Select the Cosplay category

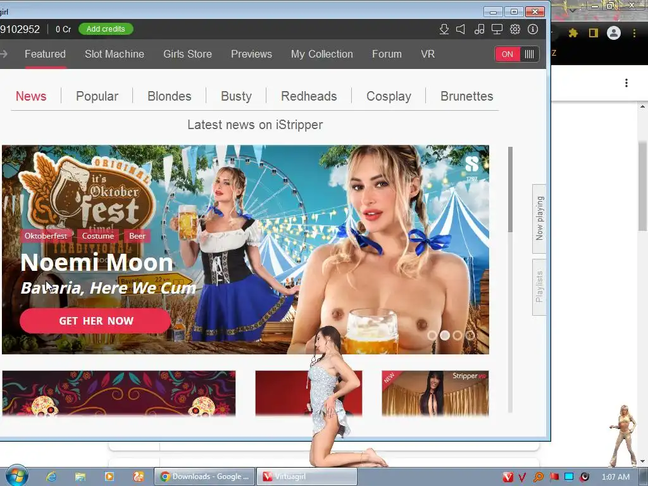pos(389,96)
